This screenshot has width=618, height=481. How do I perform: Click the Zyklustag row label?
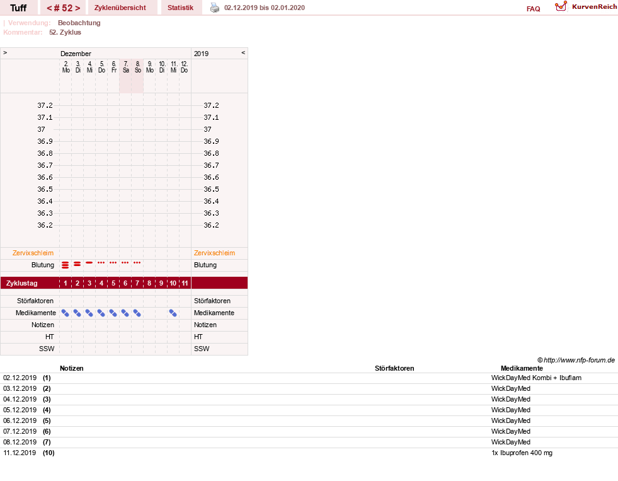point(21,283)
